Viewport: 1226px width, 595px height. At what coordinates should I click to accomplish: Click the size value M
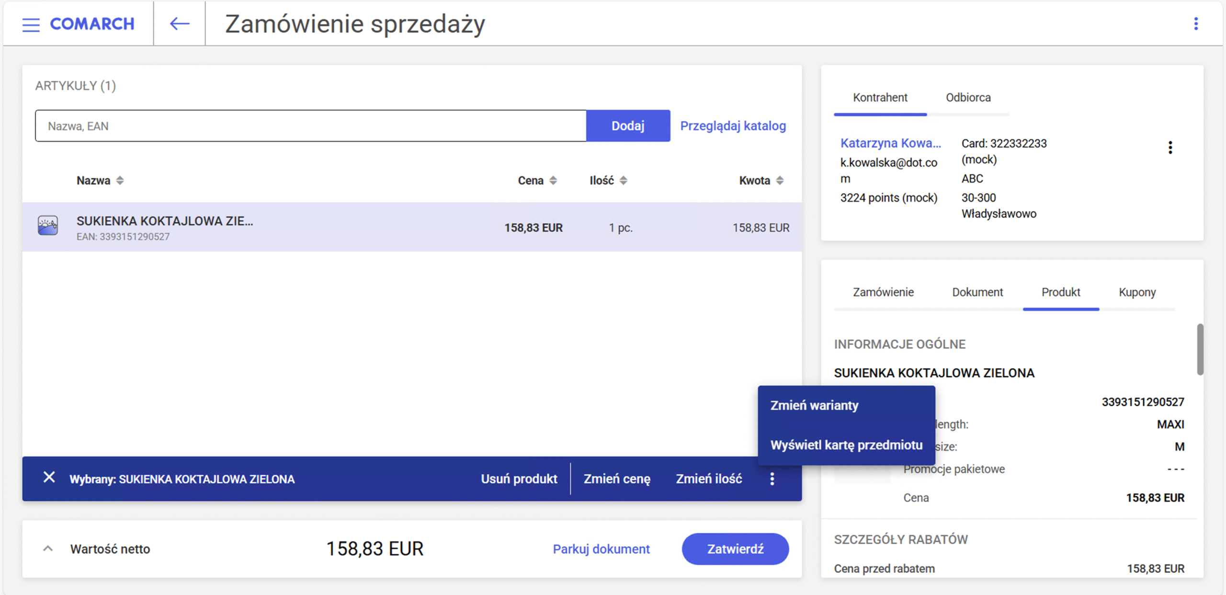[x=1179, y=447]
